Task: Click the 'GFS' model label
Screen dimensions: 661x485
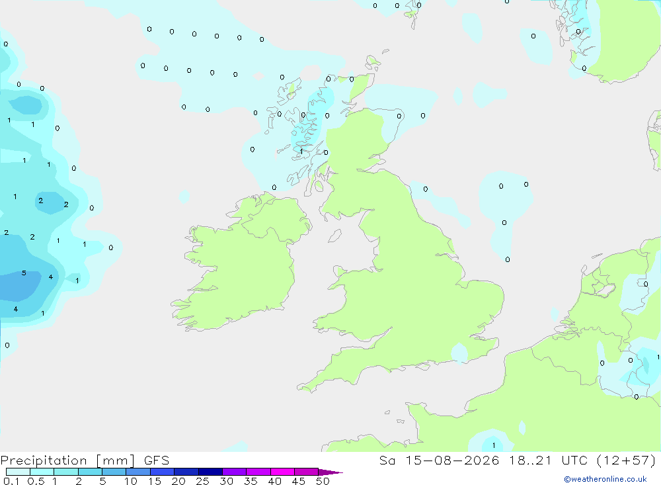Action: [x=157, y=460]
